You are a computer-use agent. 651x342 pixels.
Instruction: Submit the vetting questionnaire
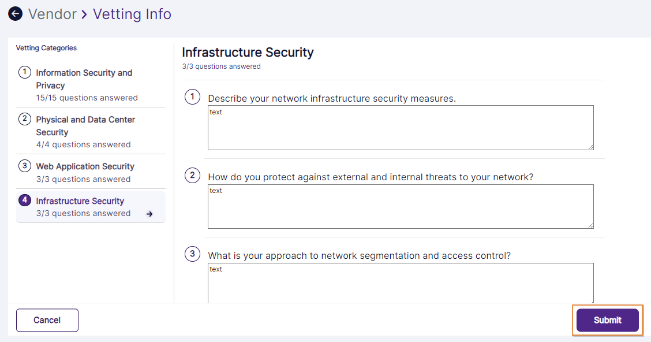coord(607,320)
